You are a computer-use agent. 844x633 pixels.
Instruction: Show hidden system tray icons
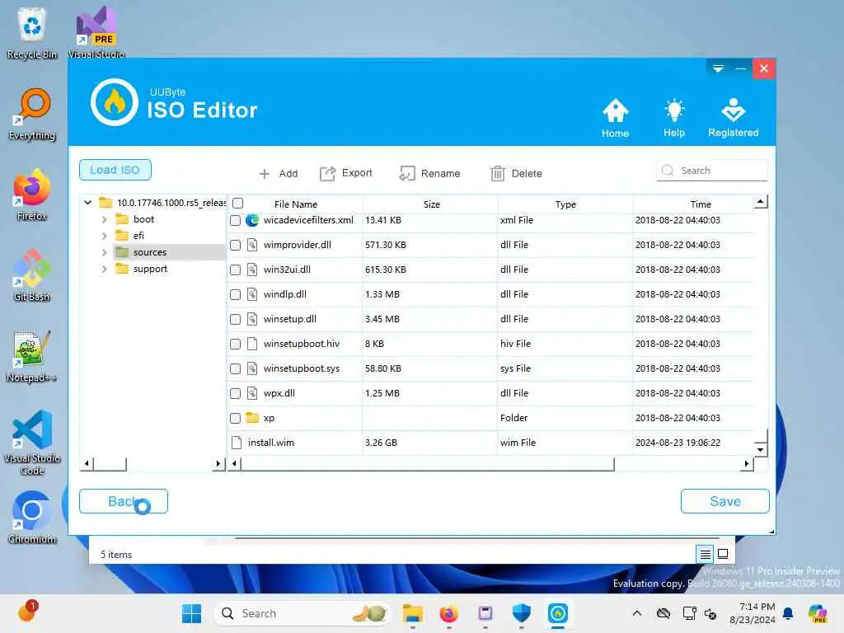click(637, 613)
